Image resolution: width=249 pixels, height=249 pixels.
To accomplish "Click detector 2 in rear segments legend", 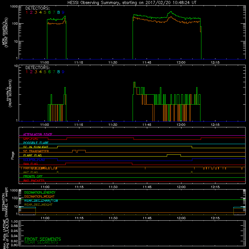I will click(31, 72).
